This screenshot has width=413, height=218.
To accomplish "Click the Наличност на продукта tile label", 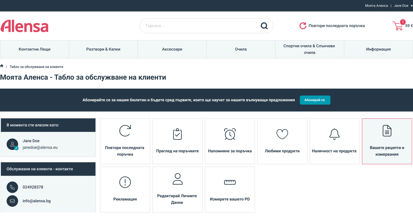I will coord(334,151).
